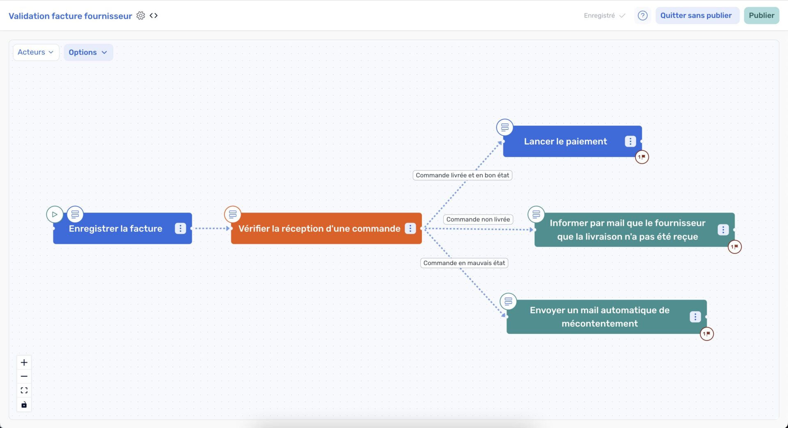Open workflow settings gear icon
Image resolution: width=788 pixels, height=428 pixels.
point(140,16)
